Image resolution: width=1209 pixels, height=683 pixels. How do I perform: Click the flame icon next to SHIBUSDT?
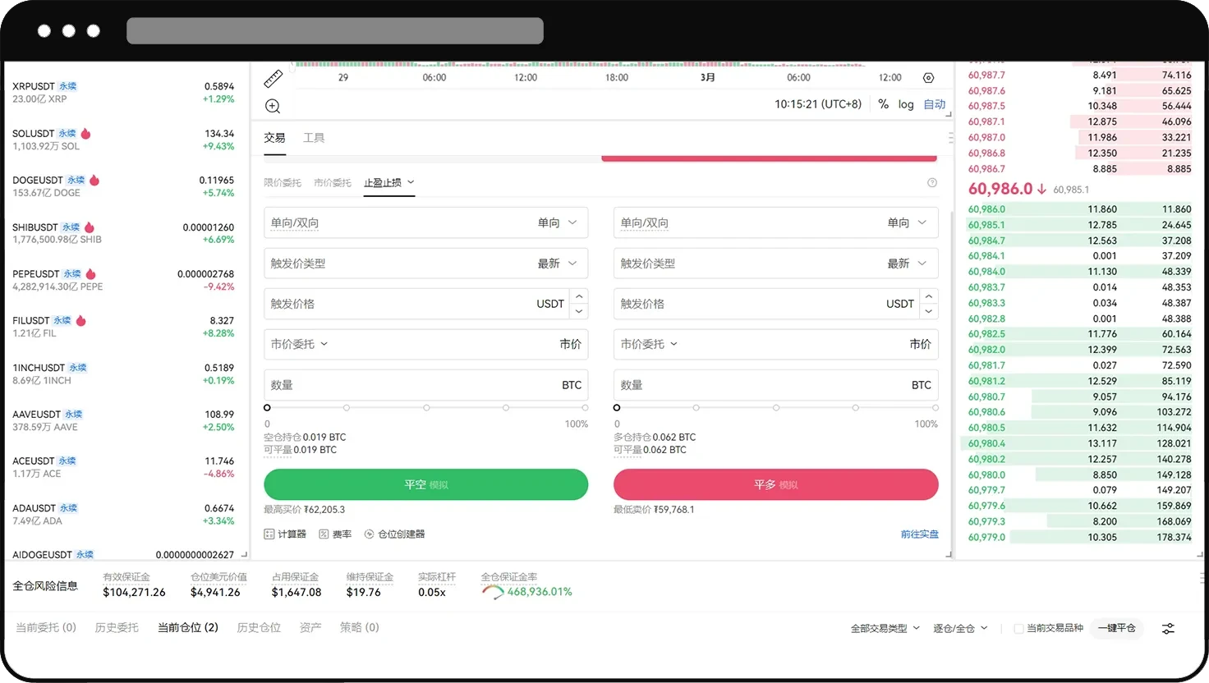pos(89,227)
